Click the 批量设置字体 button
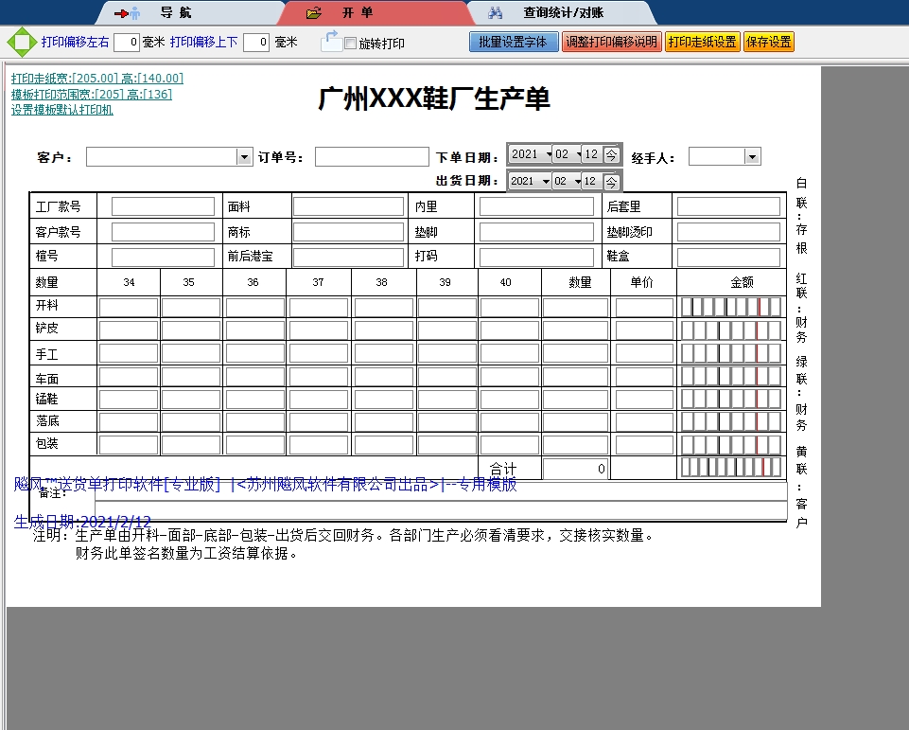Viewport: 909px width, 730px height. 513,42
